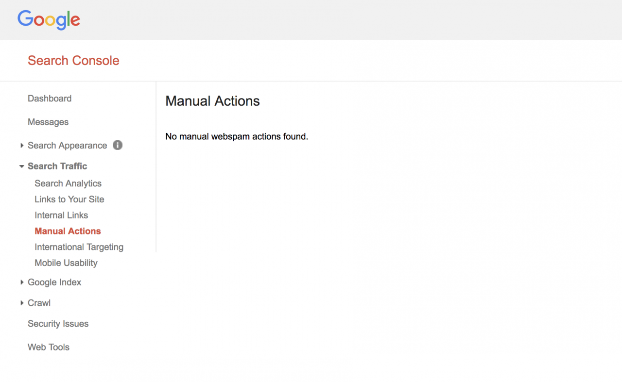
Task: Click the Search Console title link
Action: tap(73, 61)
